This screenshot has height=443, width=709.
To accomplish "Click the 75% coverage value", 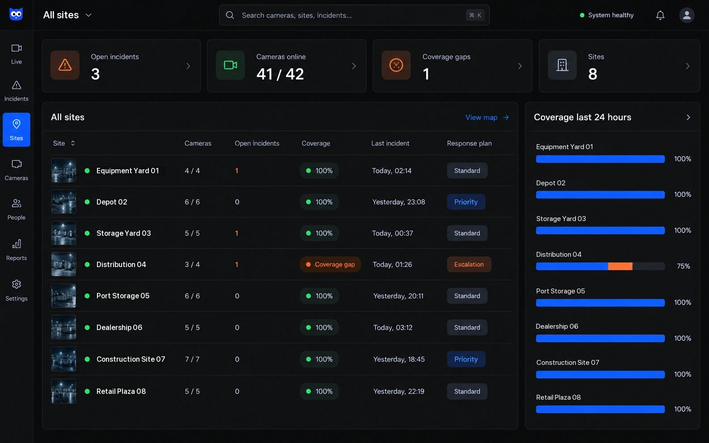I will tap(684, 266).
